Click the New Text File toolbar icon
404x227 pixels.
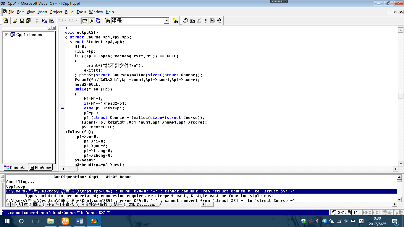tap(6, 21)
